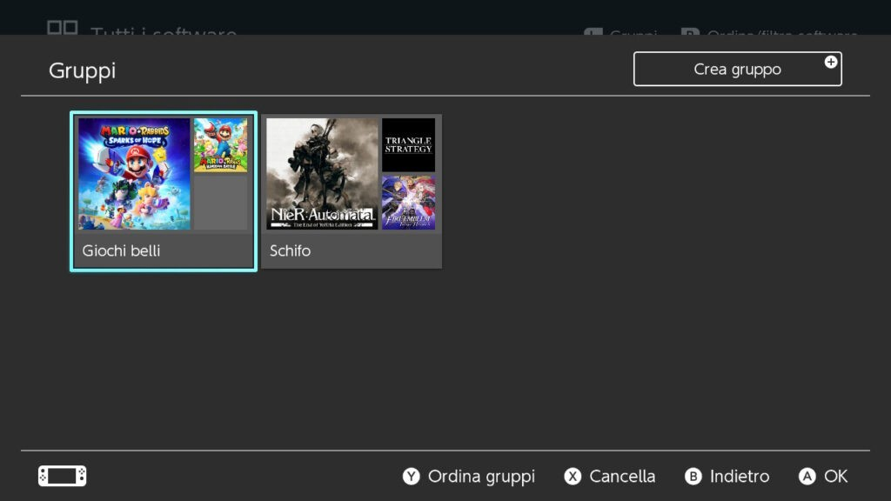Select the Schifo group name
891x501 pixels.
tap(290, 250)
